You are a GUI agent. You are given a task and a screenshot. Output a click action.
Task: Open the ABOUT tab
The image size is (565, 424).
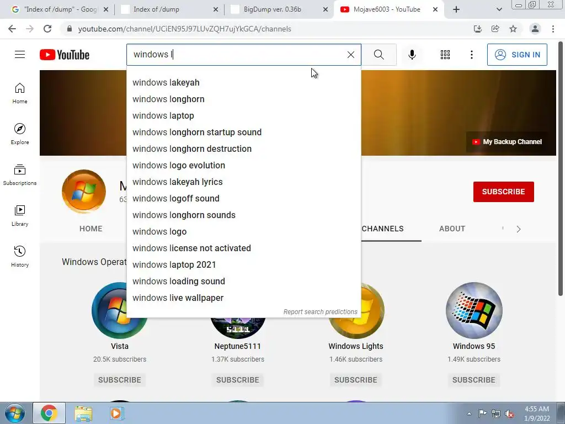[452, 229]
